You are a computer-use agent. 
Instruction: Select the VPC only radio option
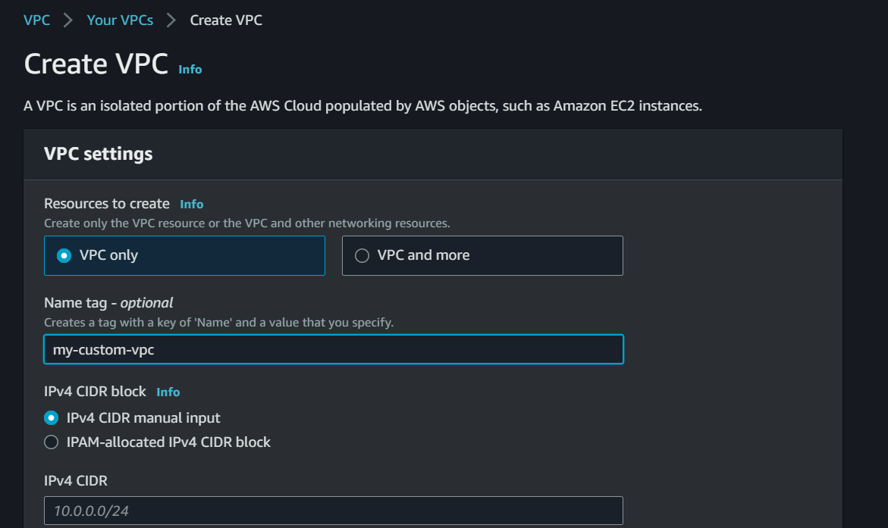(x=64, y=256)
